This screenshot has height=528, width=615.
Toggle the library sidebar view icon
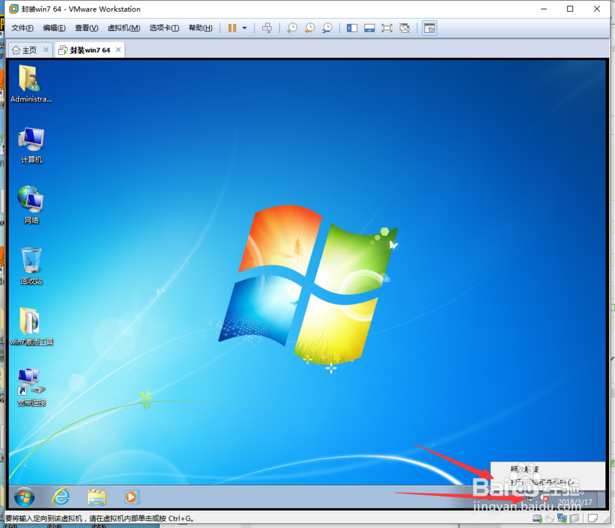point(352,28)
